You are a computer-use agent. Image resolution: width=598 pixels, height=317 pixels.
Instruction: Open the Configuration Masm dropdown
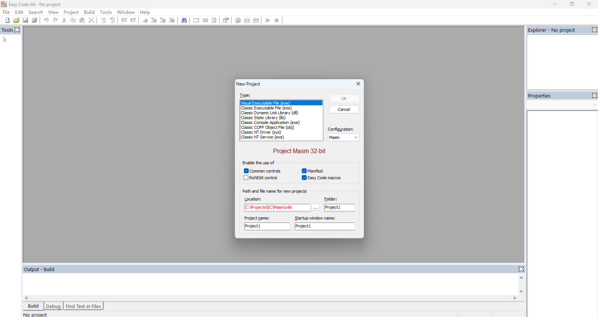click(x=343, y=137)
